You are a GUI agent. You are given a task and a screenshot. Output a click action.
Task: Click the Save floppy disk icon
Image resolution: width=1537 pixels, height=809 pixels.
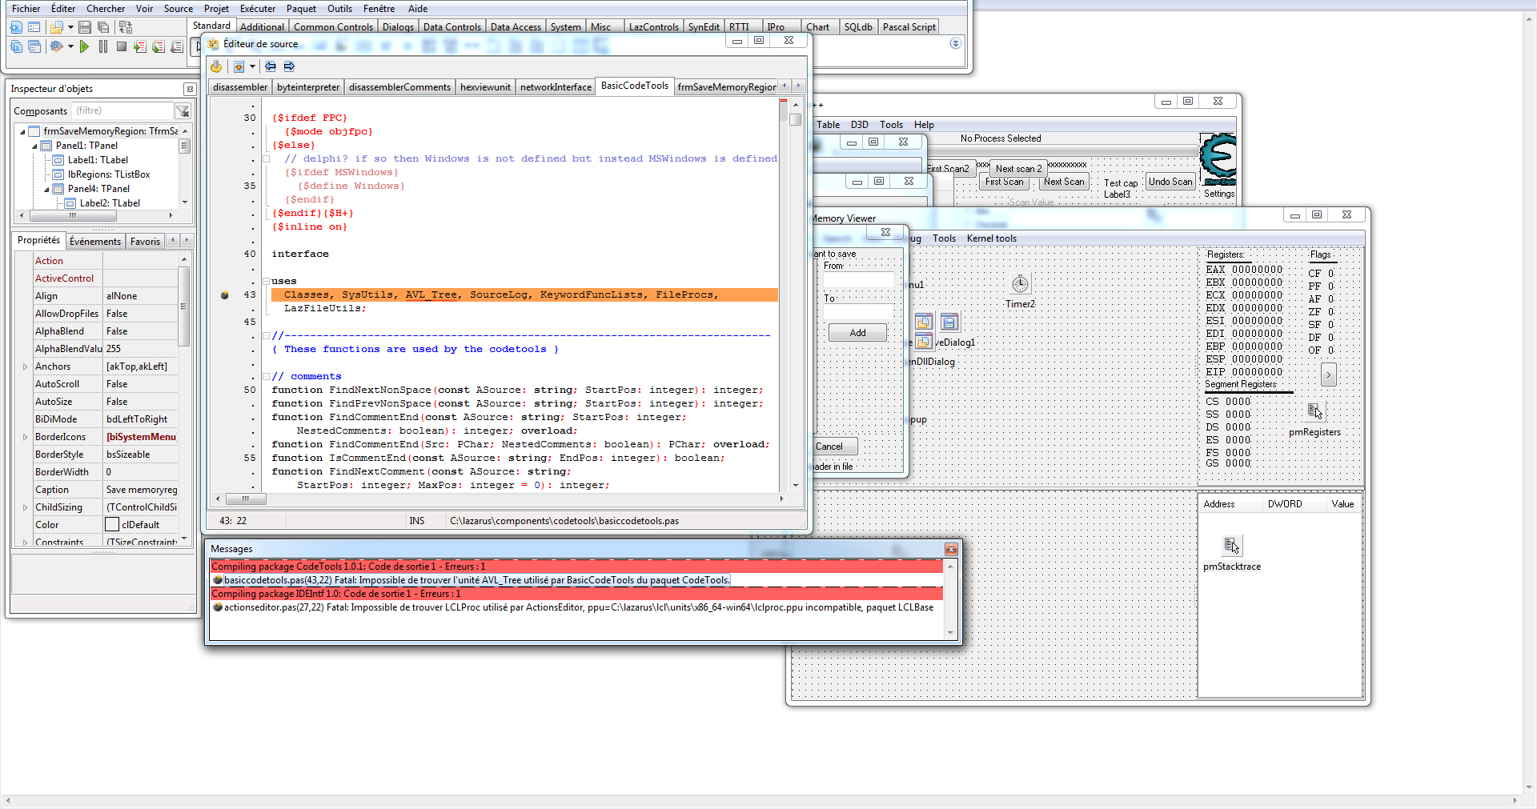point(85,27)
